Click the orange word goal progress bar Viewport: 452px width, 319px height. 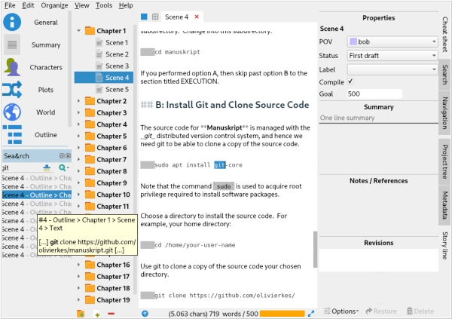point(281,312)
